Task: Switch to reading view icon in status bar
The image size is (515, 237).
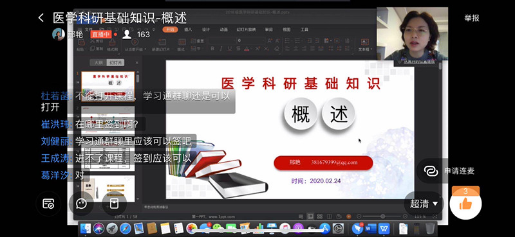Action: tap(329, 216)
